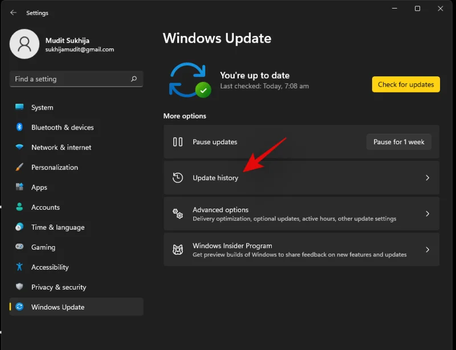Select the Windows Insider Program icon
456x350 pixels.
point(177,250)
